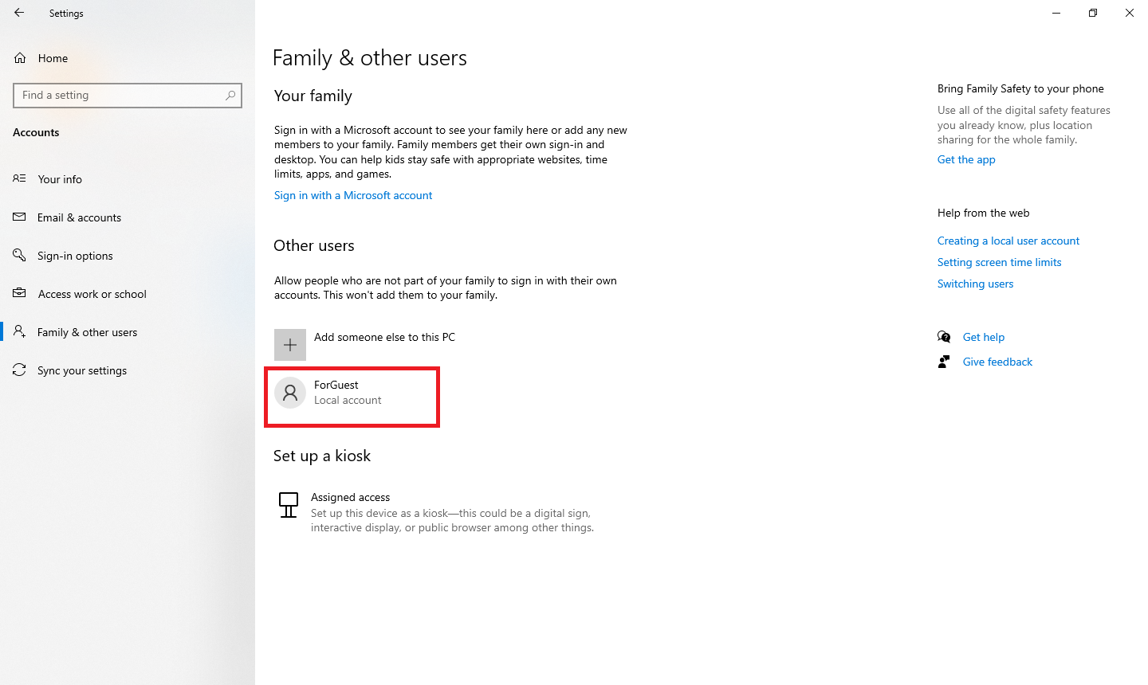Restore down the Settings window
This screenshot has width=1148, height=685.
tap(1093, 13)
